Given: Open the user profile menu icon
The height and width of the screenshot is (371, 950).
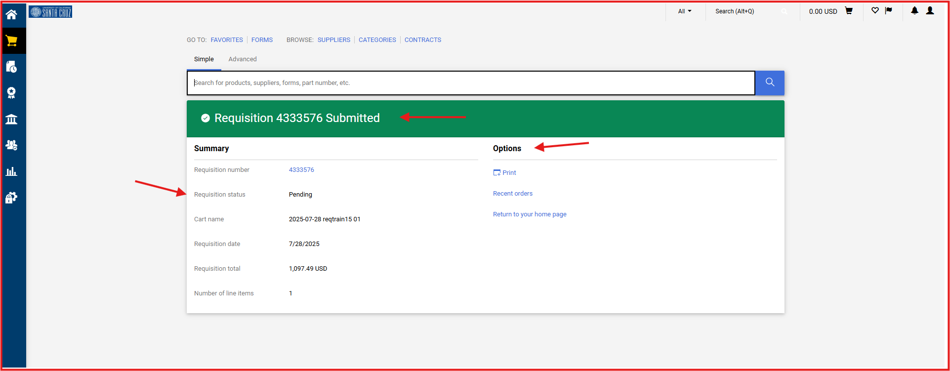Looking at the screenshot, I should (930, 11).
